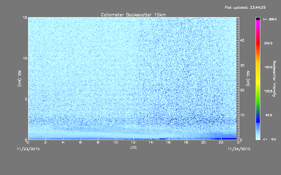Click the '14:' hour tick label
The image size is (281, 175).
click(151, 142)
